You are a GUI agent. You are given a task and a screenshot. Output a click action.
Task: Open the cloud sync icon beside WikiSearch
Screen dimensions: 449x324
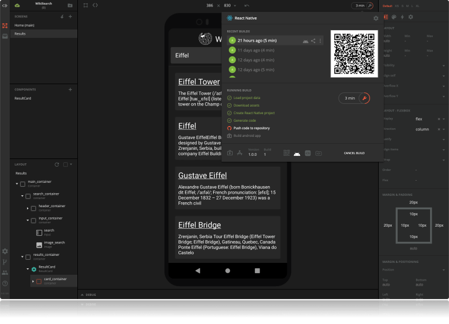click(16, 5)
